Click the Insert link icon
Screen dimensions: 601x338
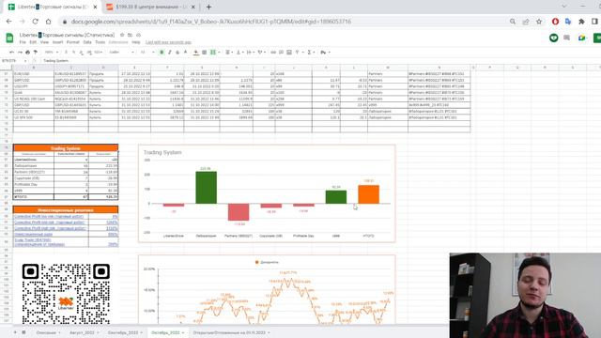273,53
